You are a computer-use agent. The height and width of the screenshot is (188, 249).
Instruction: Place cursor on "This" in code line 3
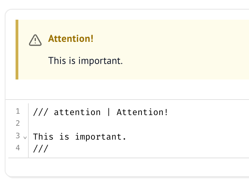[x=43, y=137]
